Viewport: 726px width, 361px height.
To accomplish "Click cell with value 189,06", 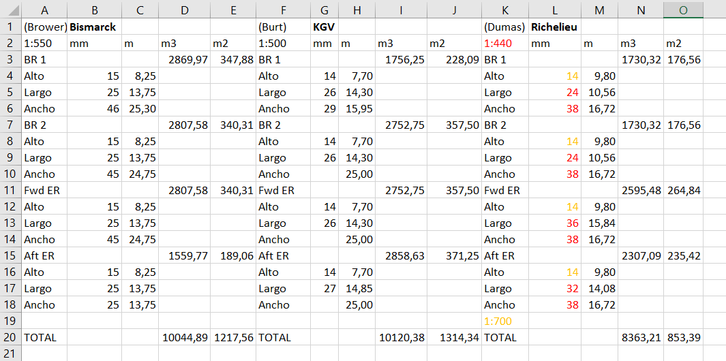I will (x=233, y=256).
